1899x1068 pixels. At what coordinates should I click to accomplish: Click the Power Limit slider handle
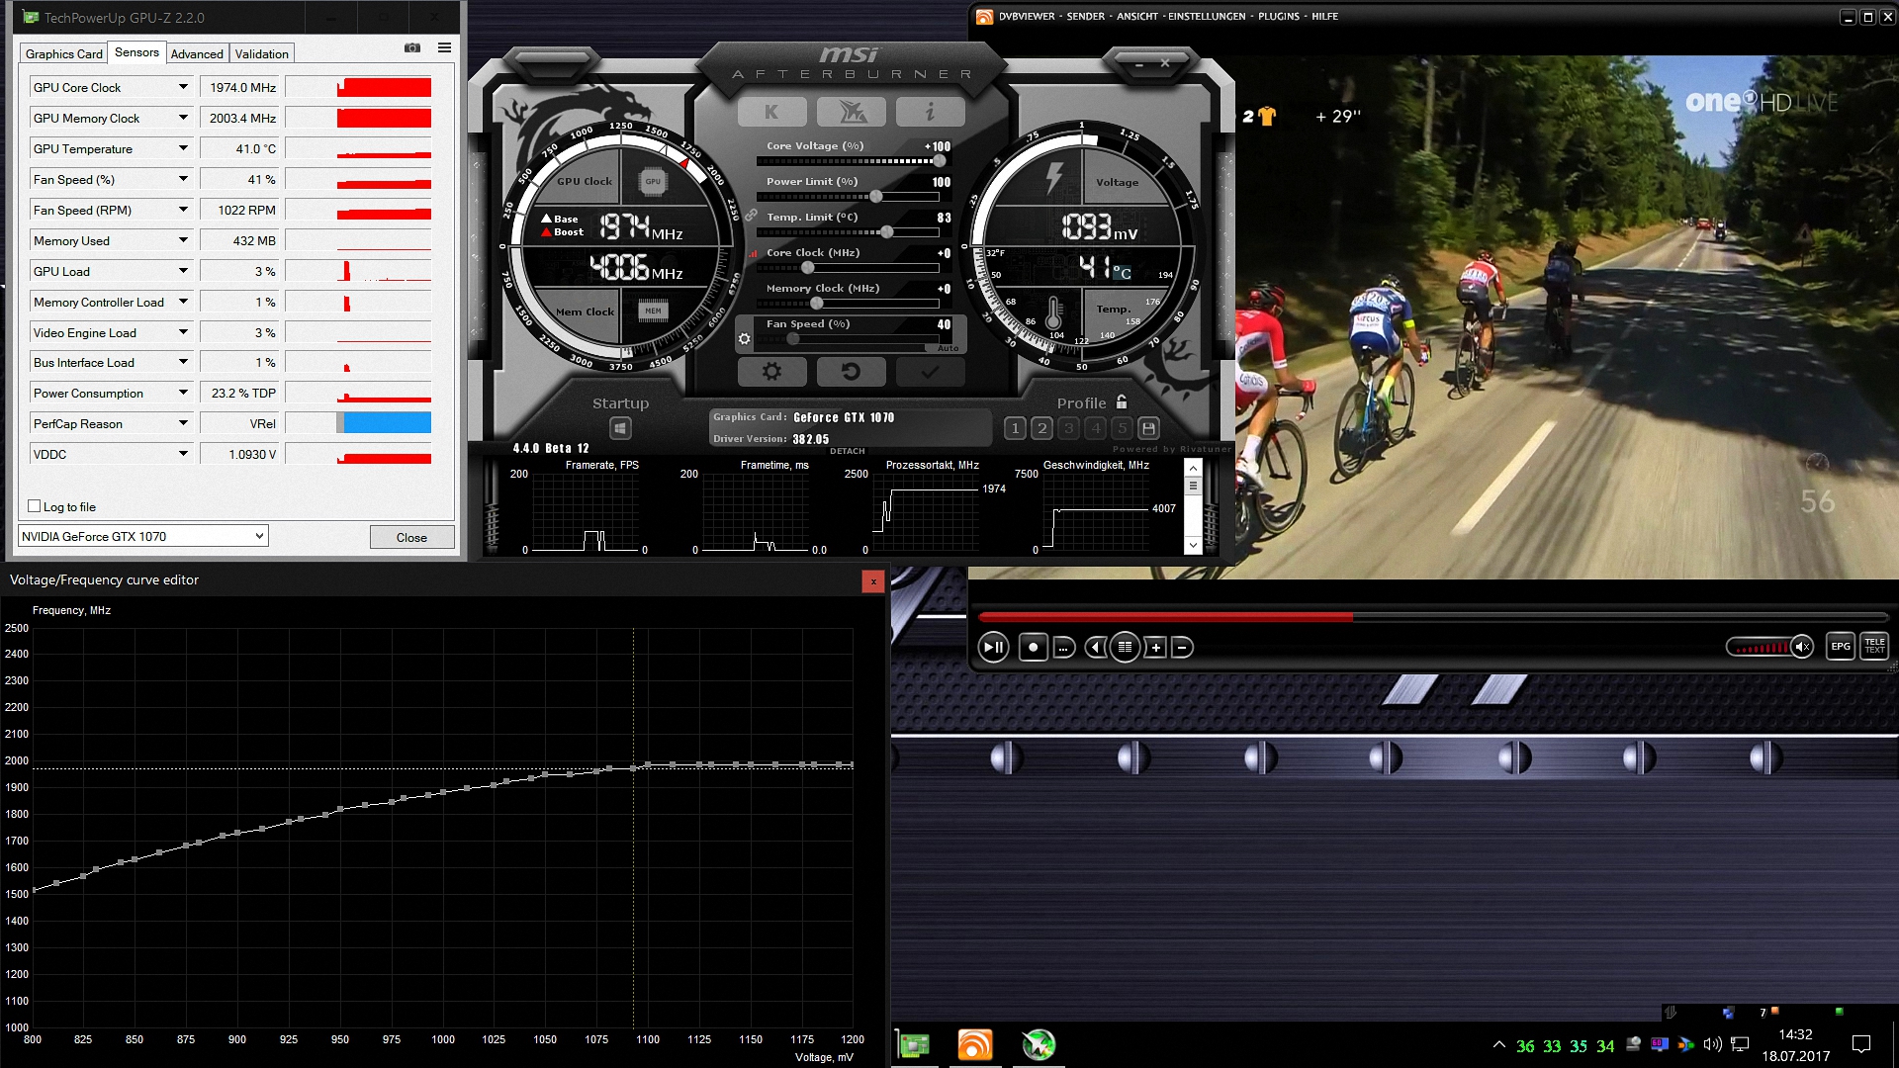876,197
